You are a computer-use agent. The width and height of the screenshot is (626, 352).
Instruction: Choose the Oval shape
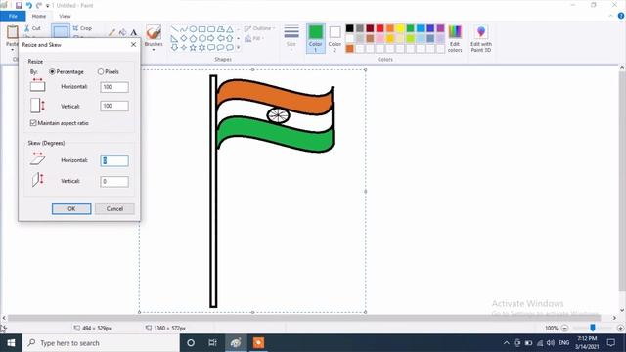click(x=193, y=29)
